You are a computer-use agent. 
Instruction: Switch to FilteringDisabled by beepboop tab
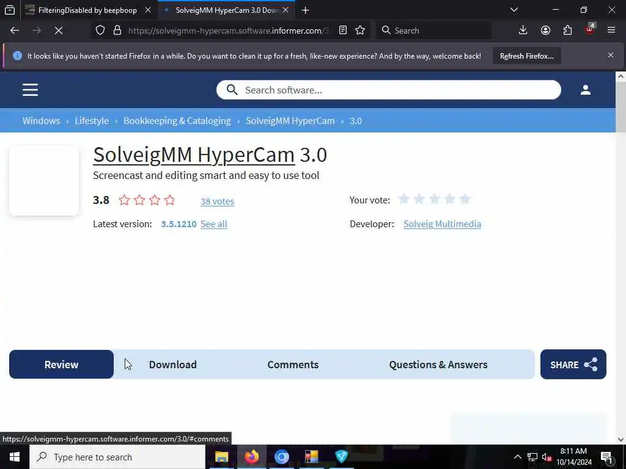point(87,10)
